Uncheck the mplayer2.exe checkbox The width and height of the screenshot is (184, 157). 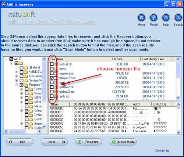pyautogui.click(x=52, y=78)
